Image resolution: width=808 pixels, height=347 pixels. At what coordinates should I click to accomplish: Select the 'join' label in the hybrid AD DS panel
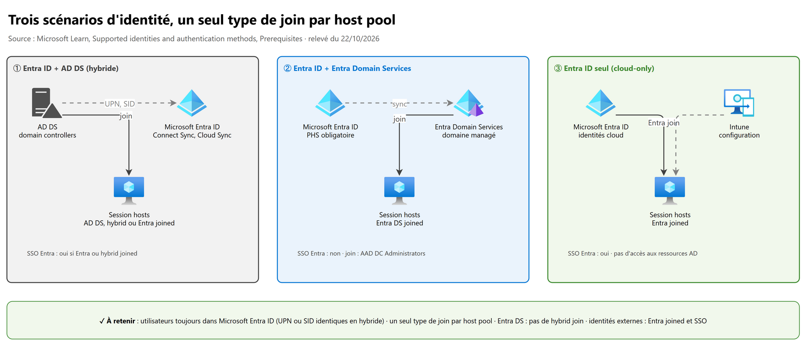[126, 116]
